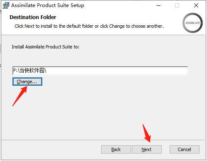Close the Assimilate Product Suite Setup window
Viewport: 207px width, 161px height.
click(196, 5)
